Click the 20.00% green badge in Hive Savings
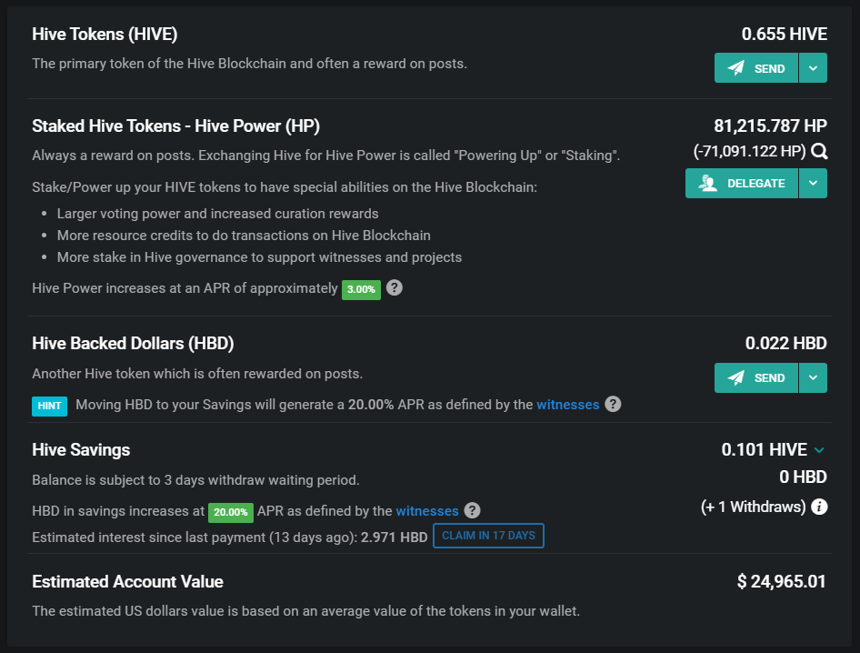860x653 pixels. 231,513
